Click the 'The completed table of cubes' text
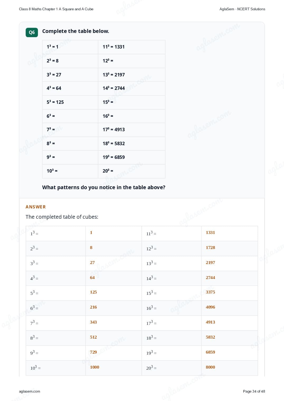This screenshot has width=284, height=401. (x=62, y=217)
